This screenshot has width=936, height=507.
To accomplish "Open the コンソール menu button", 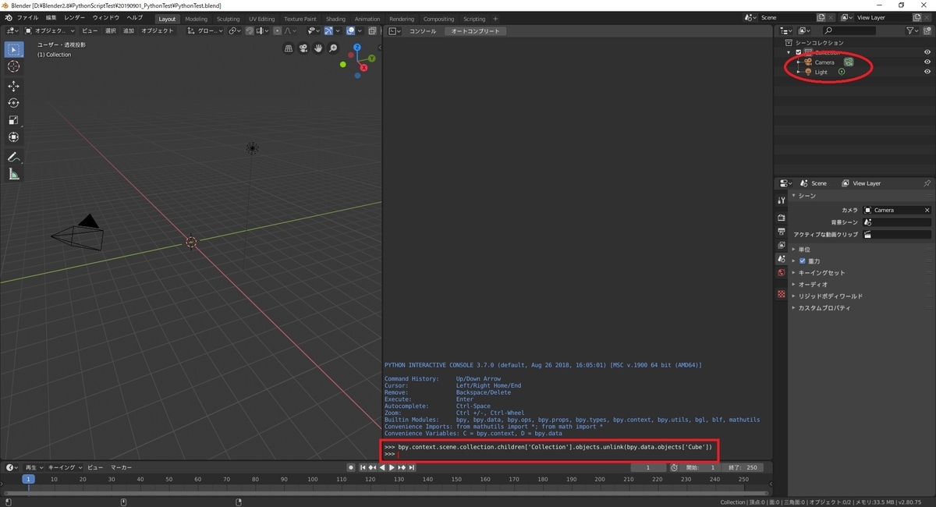I will pyautogui.click(x=423, y=31).
